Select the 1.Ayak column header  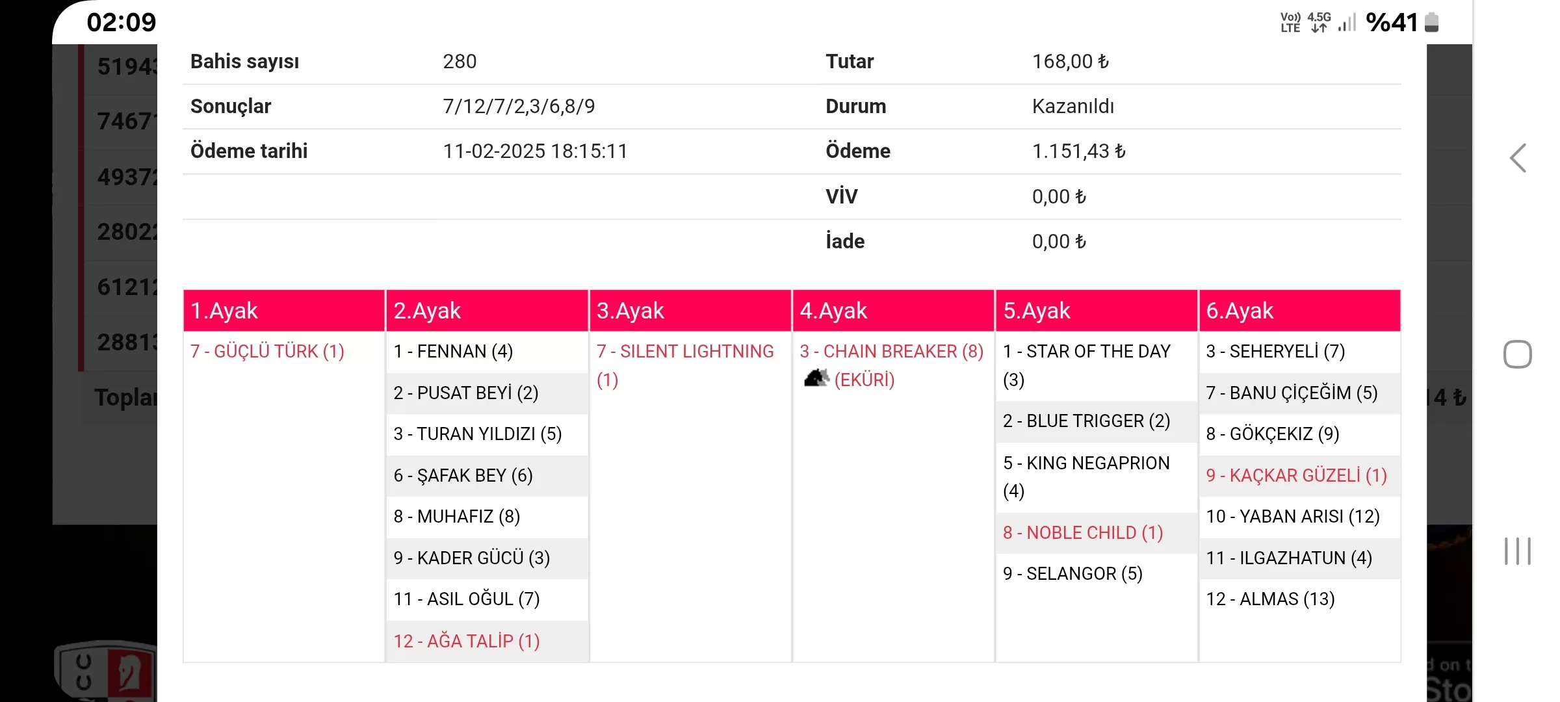[x=284, y=311]
